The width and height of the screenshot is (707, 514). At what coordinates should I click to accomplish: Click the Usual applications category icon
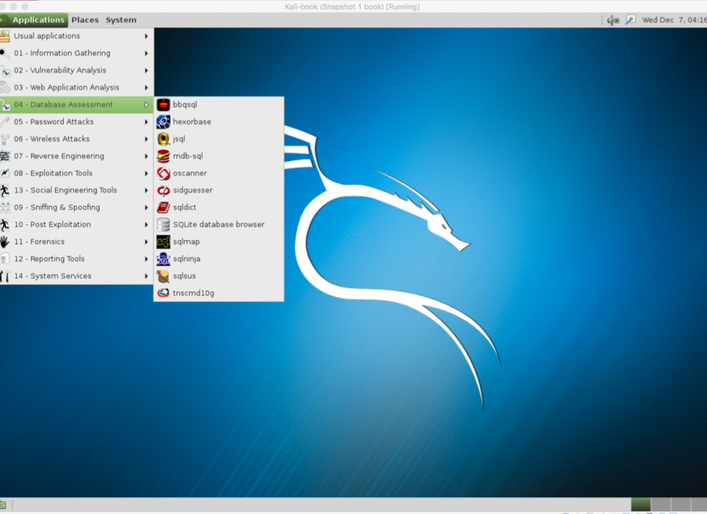coord(5,36)
